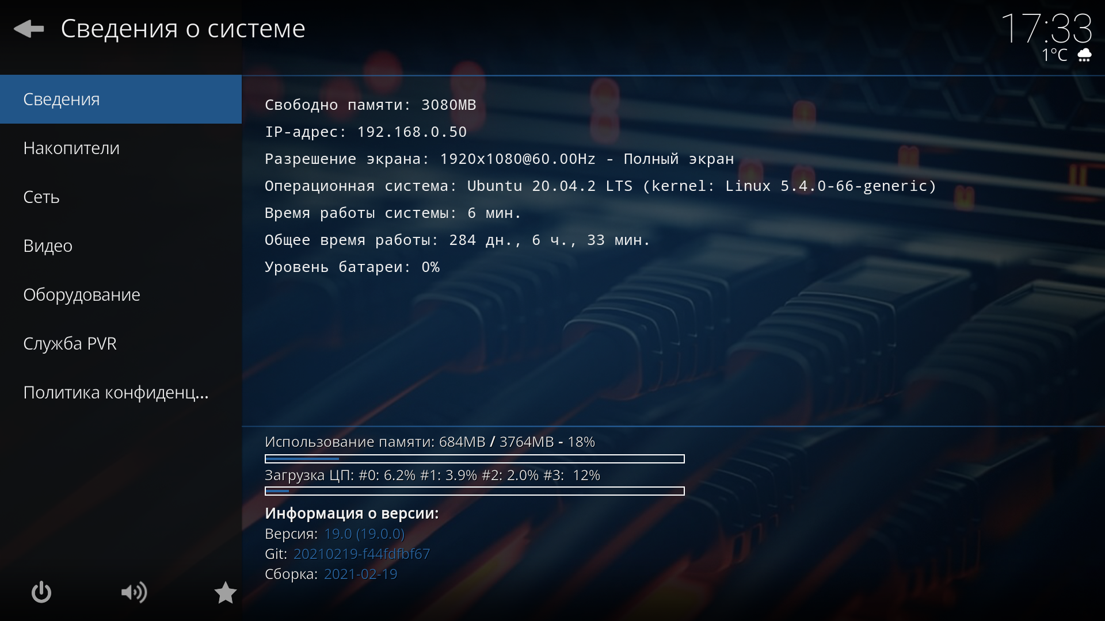
Task: Click the Git hash 20210219-f44fdfbf67
Action: tap(361, 554)
